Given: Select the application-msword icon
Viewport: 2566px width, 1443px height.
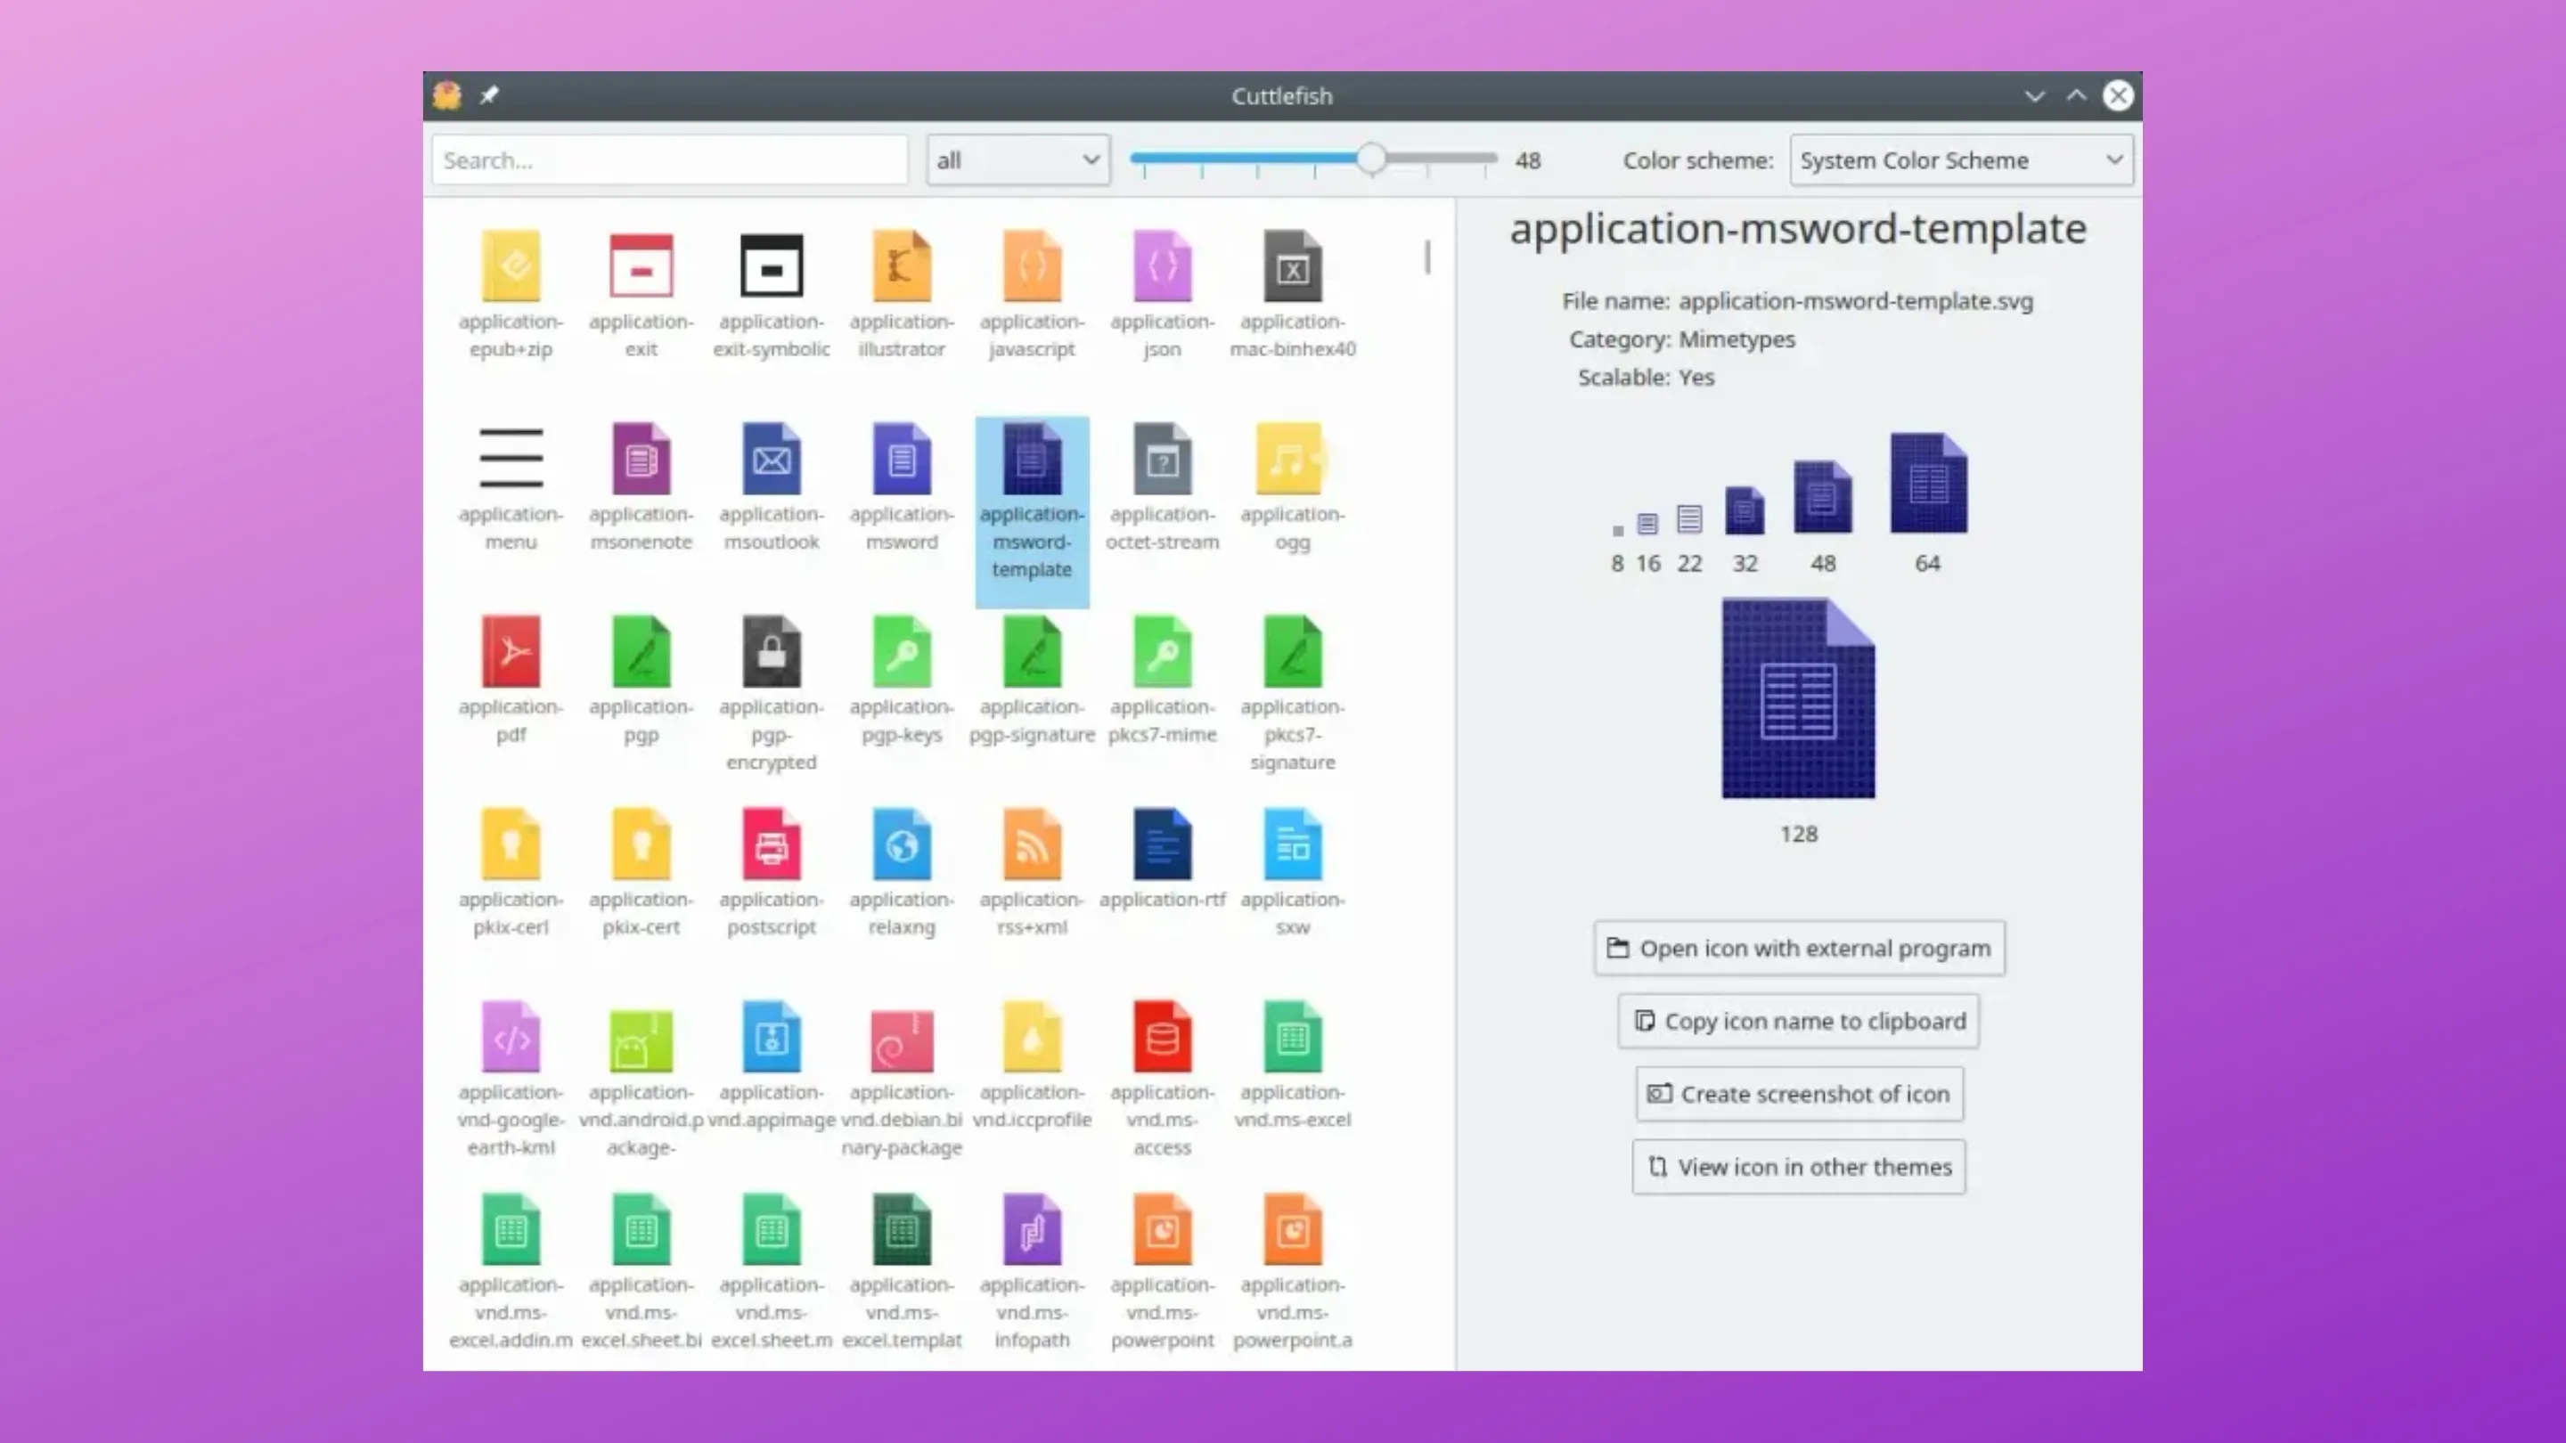Looking at the screenshot, I should [902, 458].
